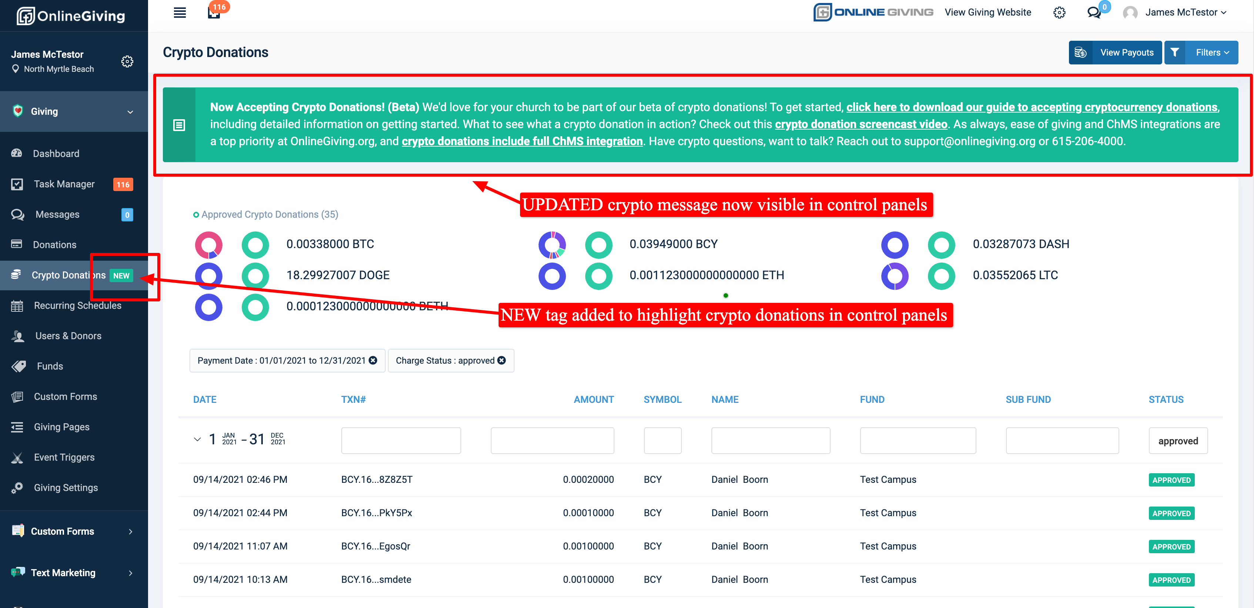Click the Name filter input field
Viewport: 1254px width, 608px height.
(771, 440)
